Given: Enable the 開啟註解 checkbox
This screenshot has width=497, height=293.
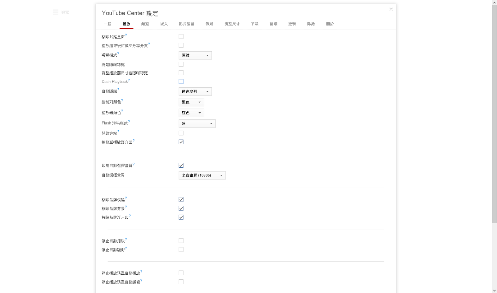Looking at the screenshot, I should coord(181,133).
